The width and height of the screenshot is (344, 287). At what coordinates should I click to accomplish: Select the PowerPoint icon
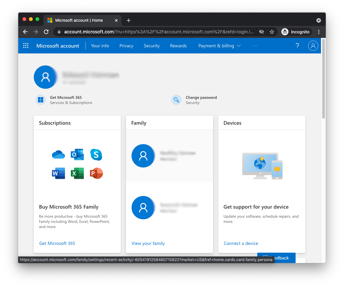pyautogui.click(x=96, y=173)
